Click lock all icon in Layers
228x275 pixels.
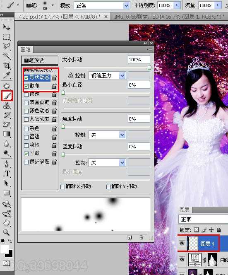point(218,230)
